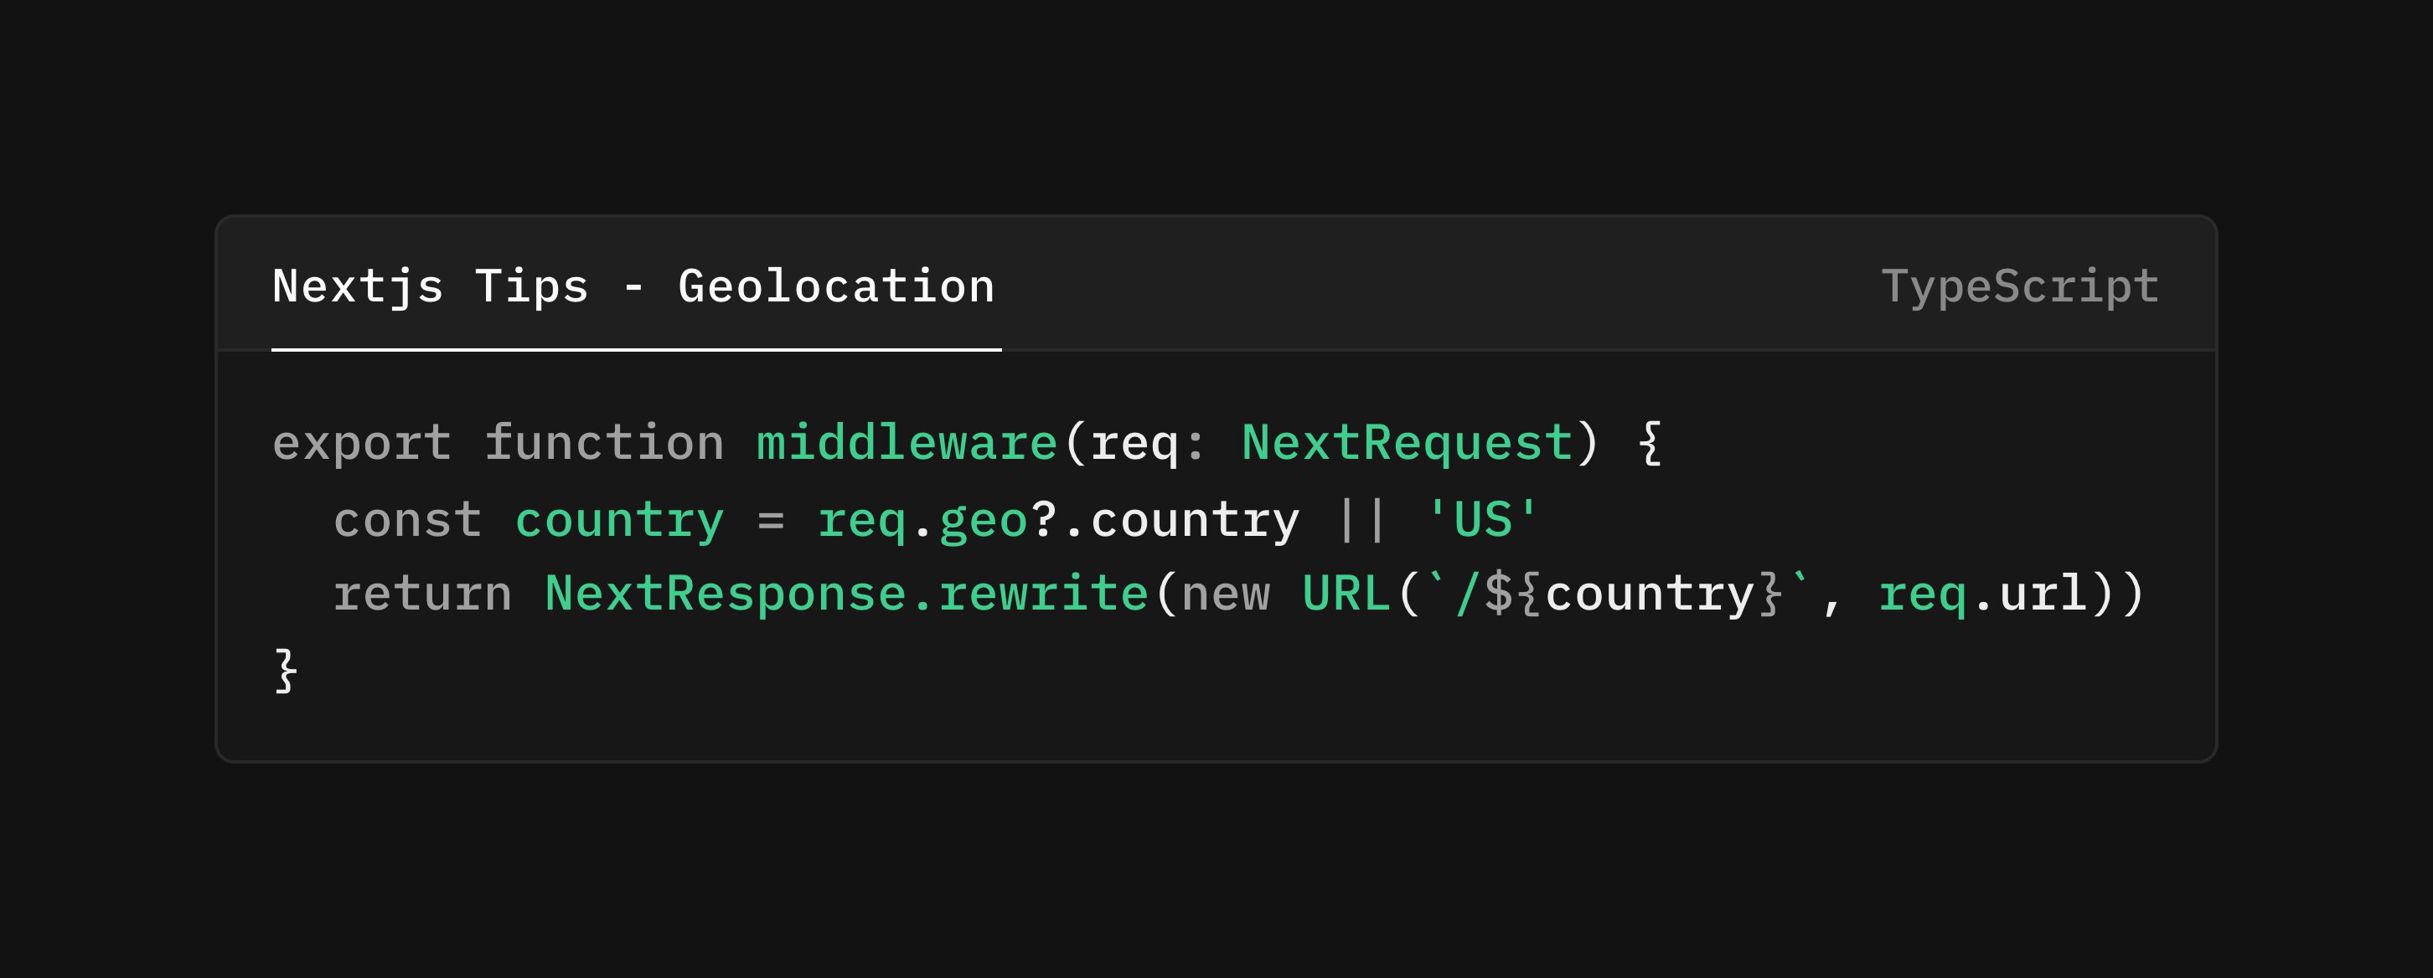Viewport: 2433px width, 978px height.
Task: Click the rewrite method name
Action: pos(1043,594)
